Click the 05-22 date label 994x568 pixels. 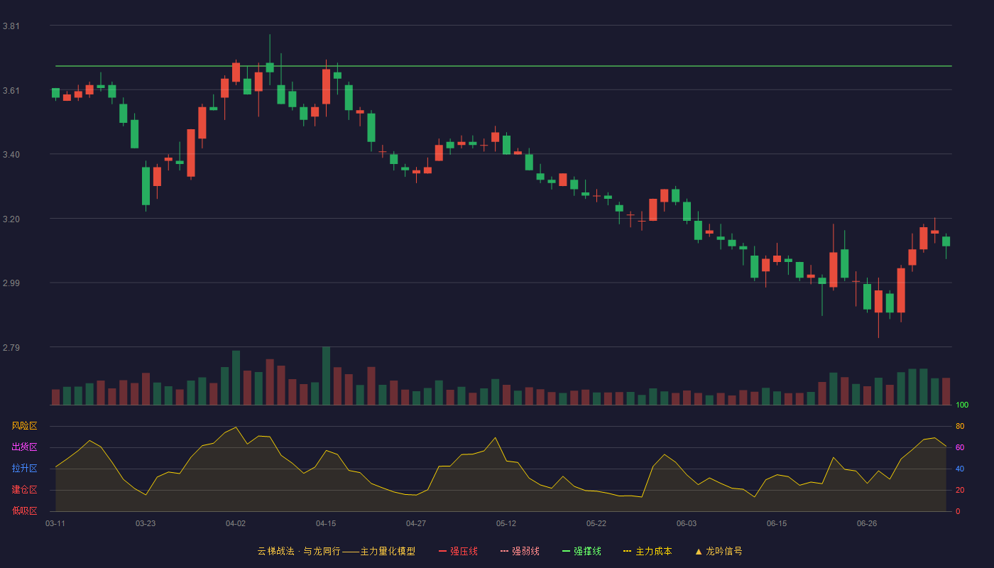point(596,523)
